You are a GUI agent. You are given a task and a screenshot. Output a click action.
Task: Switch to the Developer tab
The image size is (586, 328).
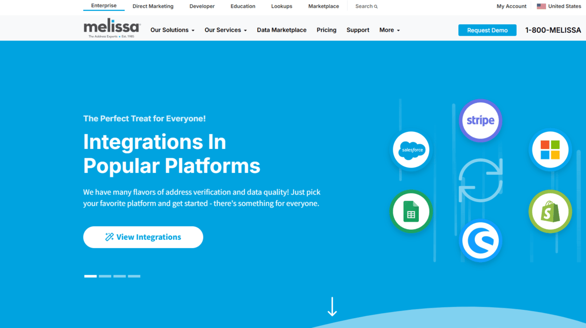(x=202, y=6)
